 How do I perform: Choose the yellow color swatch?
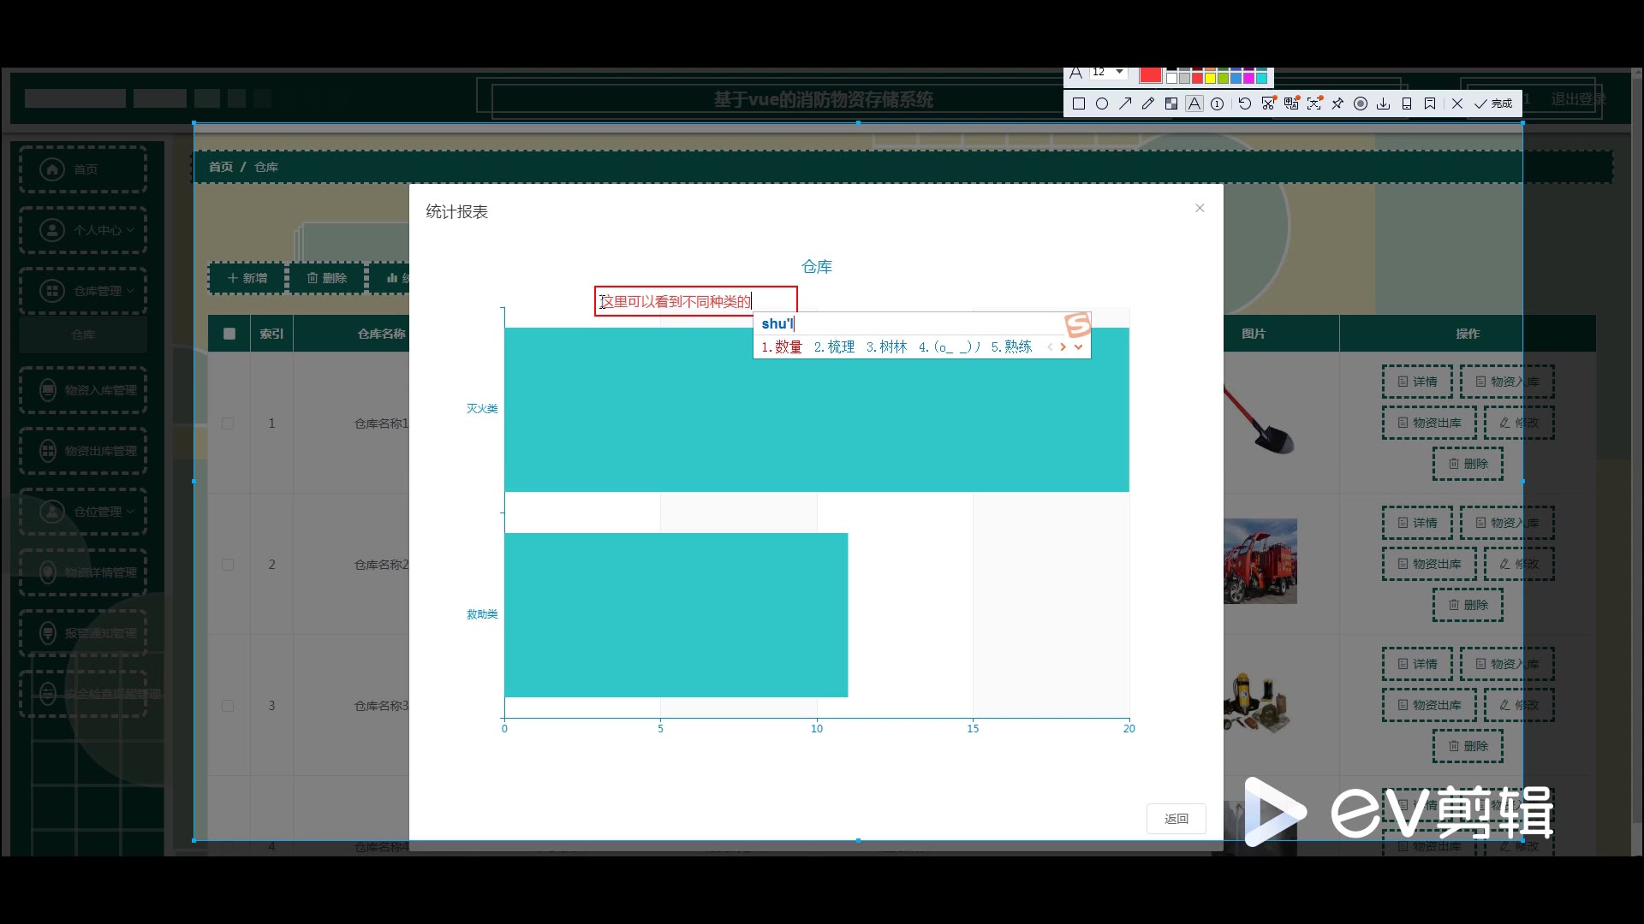click(x=1211, y=79)
